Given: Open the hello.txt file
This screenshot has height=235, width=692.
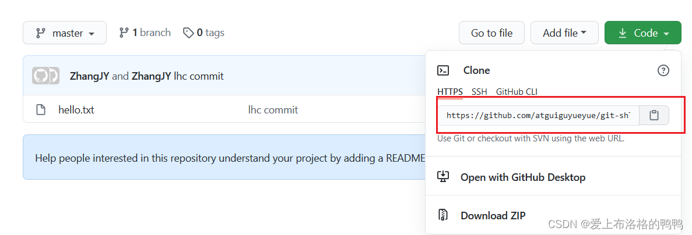Looking at the screenshot, I should click(x=76, y=109).
